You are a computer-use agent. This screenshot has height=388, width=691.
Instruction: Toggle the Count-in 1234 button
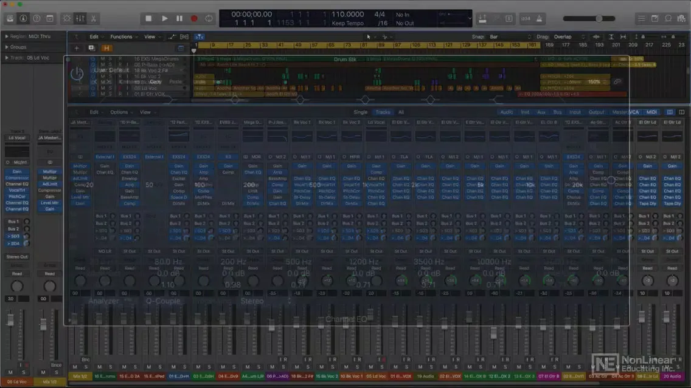pos(526,18)
